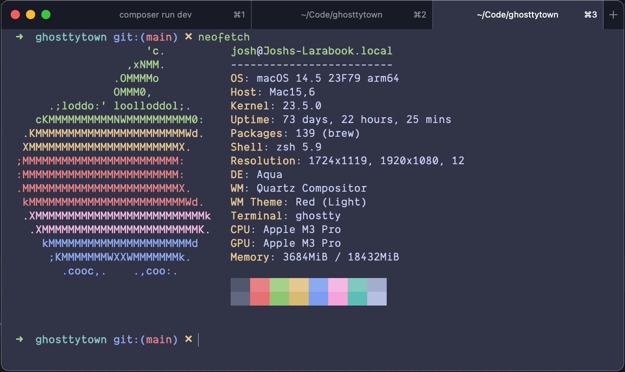The width and height of the screenshot is (625, 372).
Task: Click the Resolution 1724x1119 line
Action: [x=347, y=161]
